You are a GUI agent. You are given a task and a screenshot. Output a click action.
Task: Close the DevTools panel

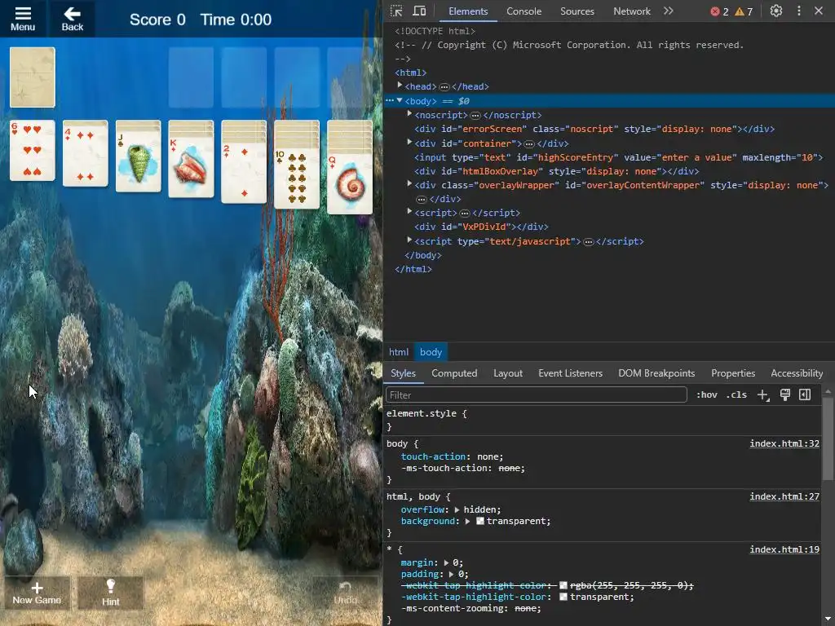pos(819,11)
